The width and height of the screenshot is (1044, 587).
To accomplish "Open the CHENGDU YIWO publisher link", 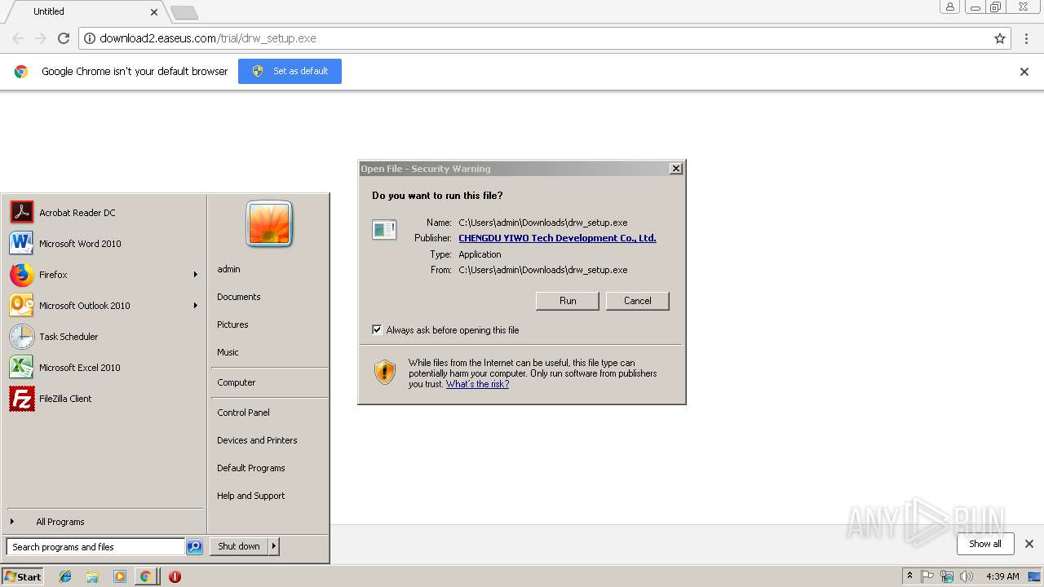I will pos(557,238).
